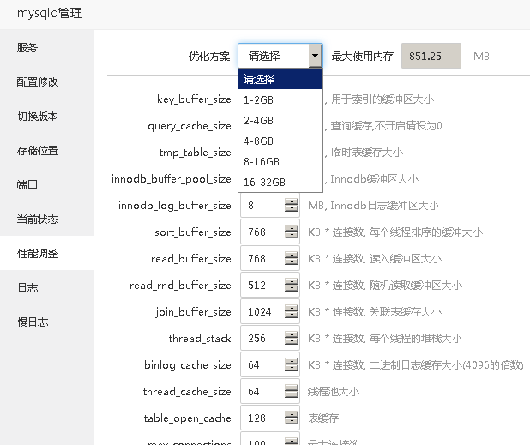The width and height of the screenshot is (530, 445).
Task: Increase binlog_cache_size with up arrow
Action: pyautogui.click(x=292, y=361)
